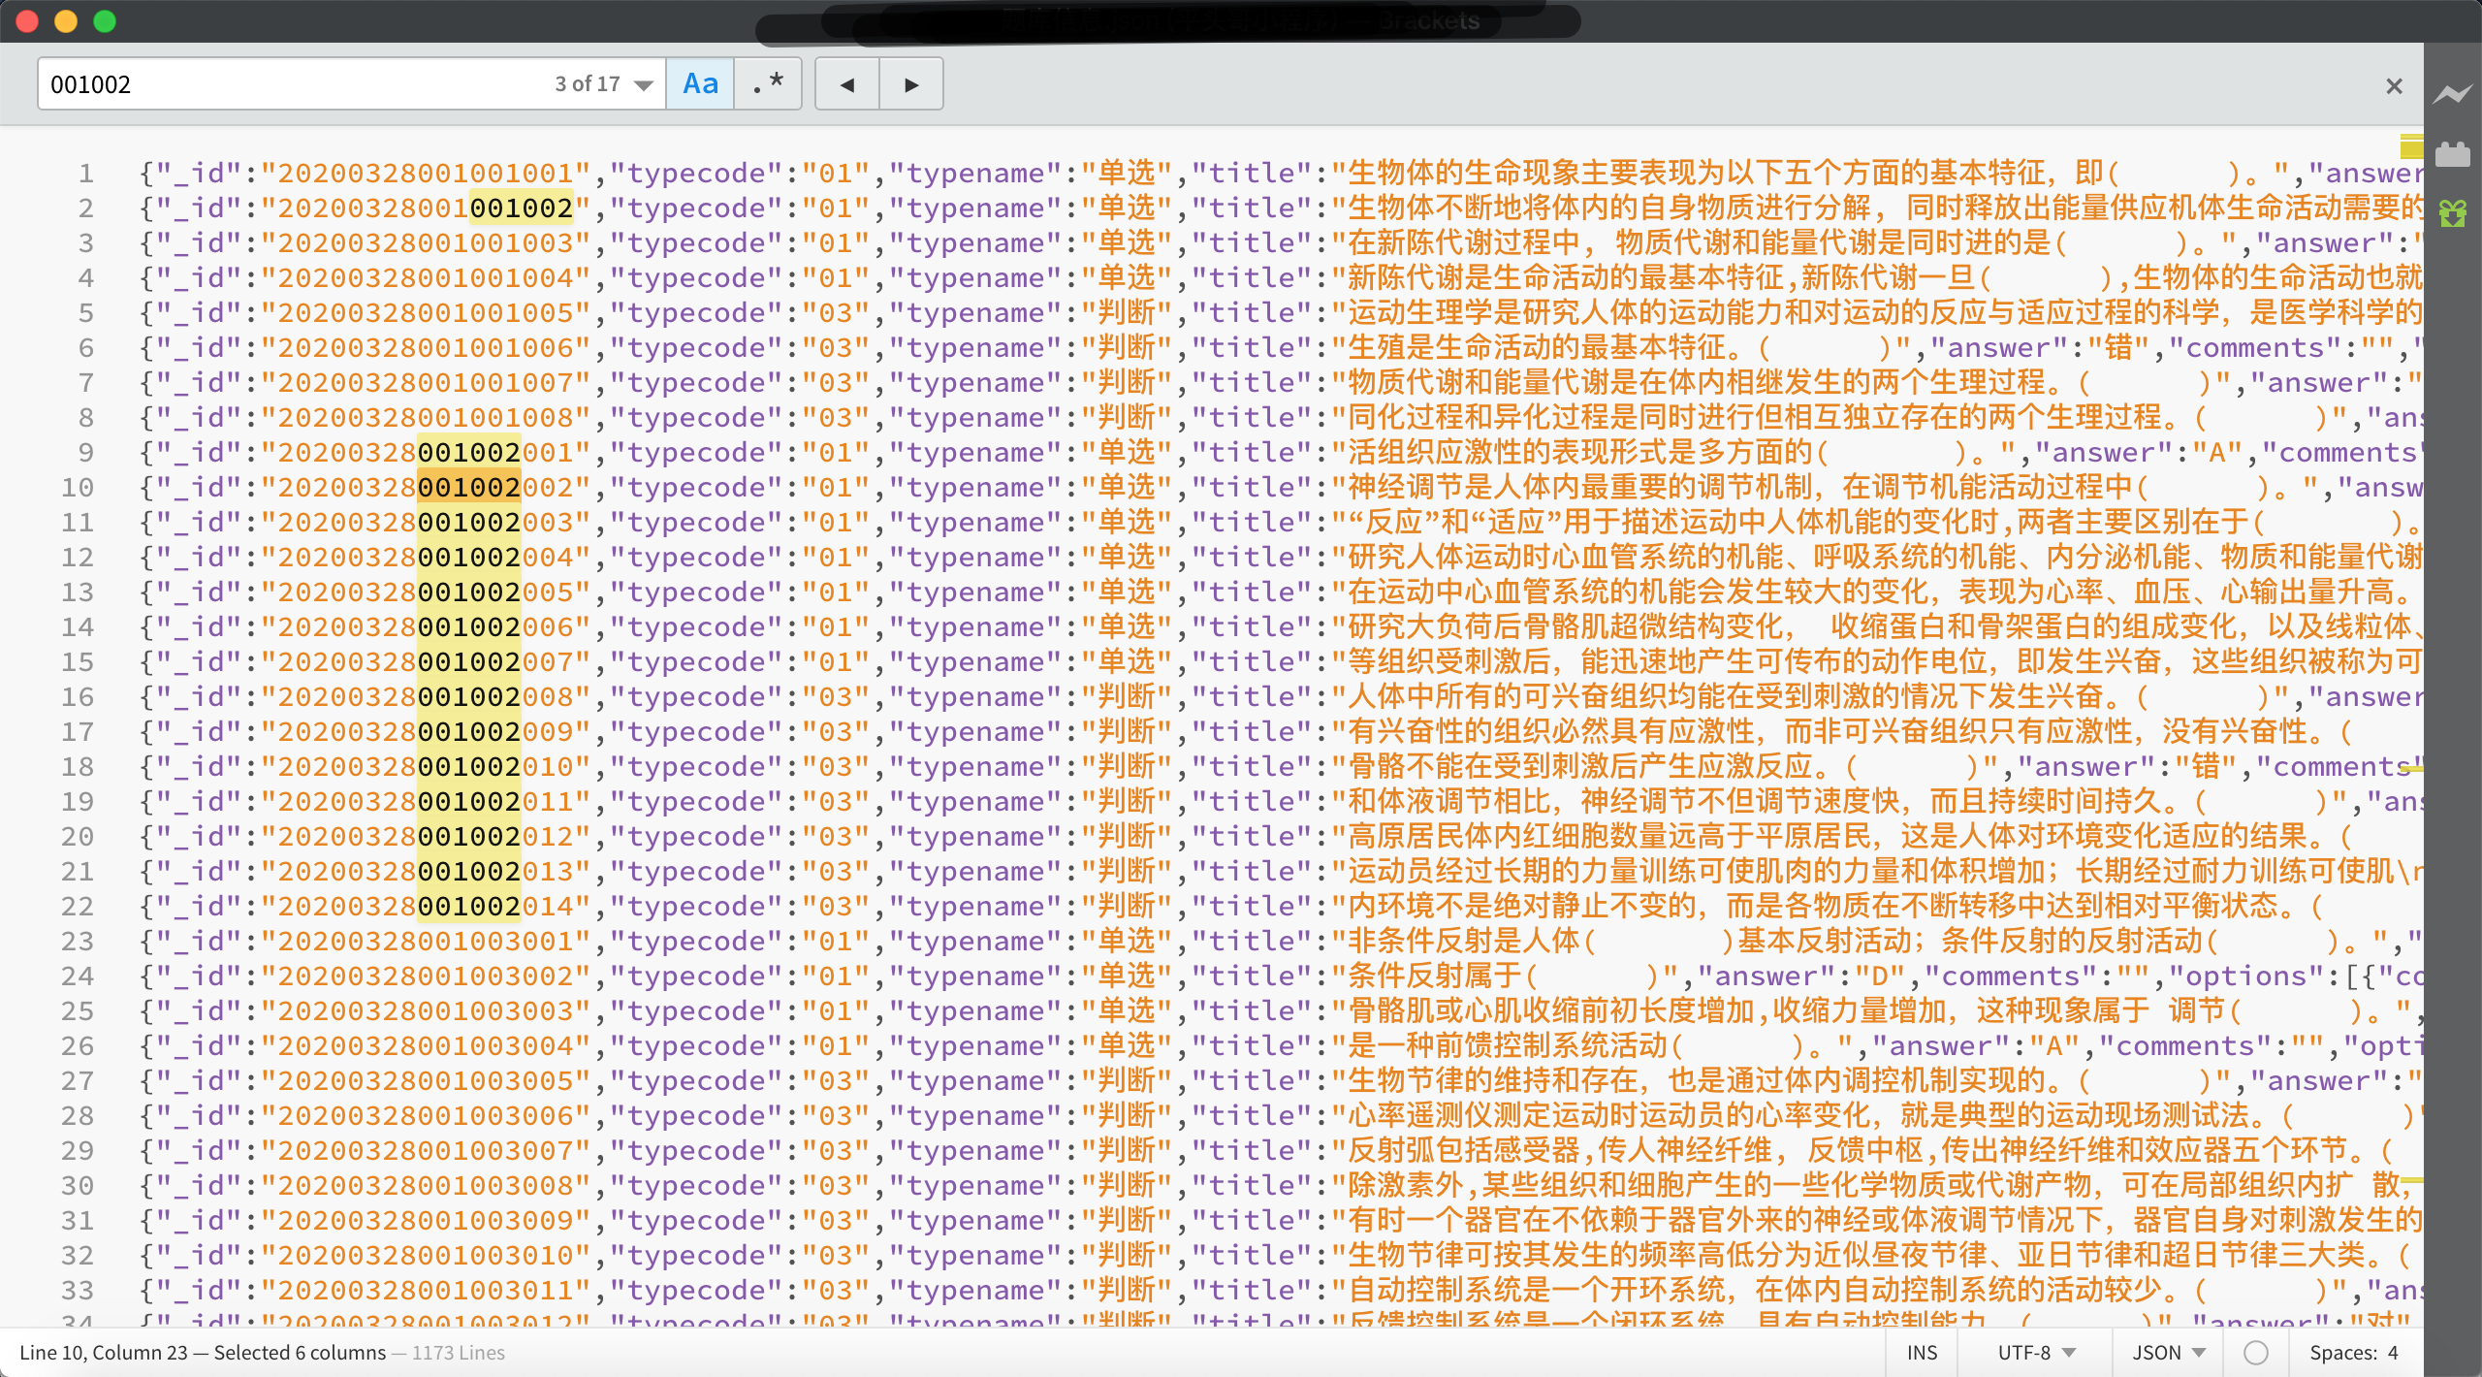This screenshot has width=2482, height=1377.
Task: Toggle INS insert/overwrite mode
Action: point(1921,1353)
